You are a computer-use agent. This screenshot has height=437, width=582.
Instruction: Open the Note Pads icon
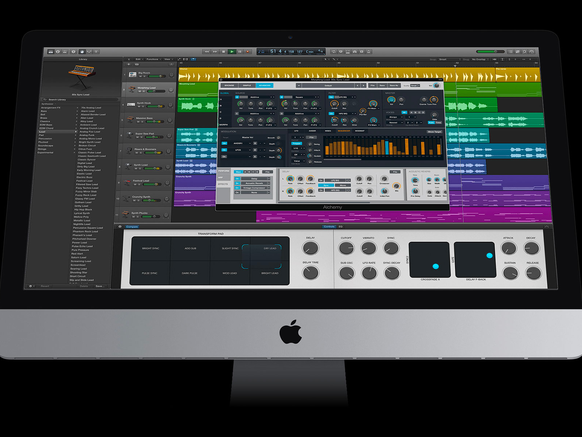(518, 52)
